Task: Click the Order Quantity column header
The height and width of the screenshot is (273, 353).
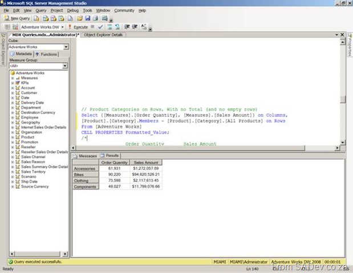Action: (x=115, y=162)
